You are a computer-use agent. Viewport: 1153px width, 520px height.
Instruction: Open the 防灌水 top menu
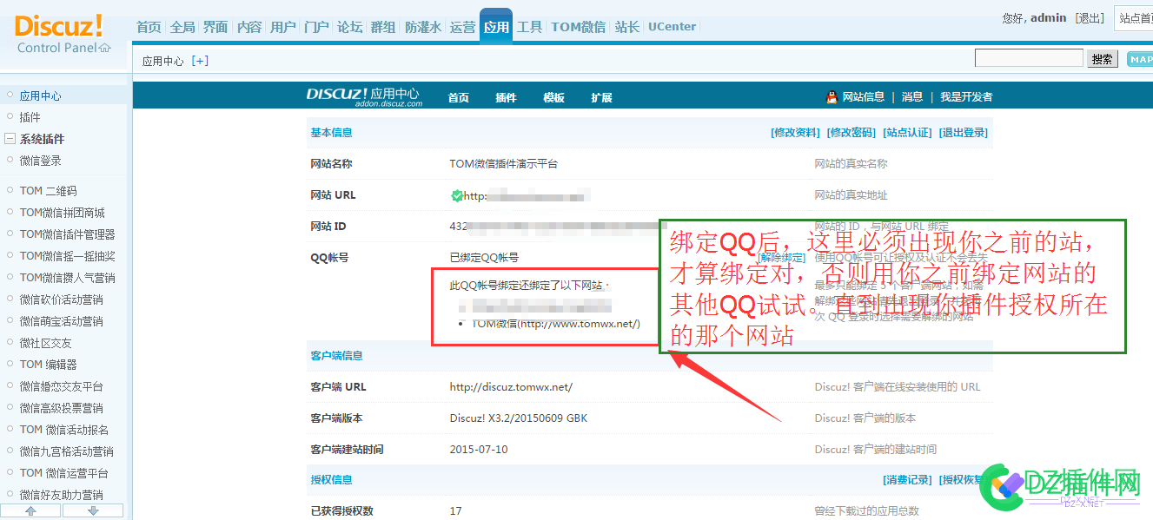click(x=423, y=27)
